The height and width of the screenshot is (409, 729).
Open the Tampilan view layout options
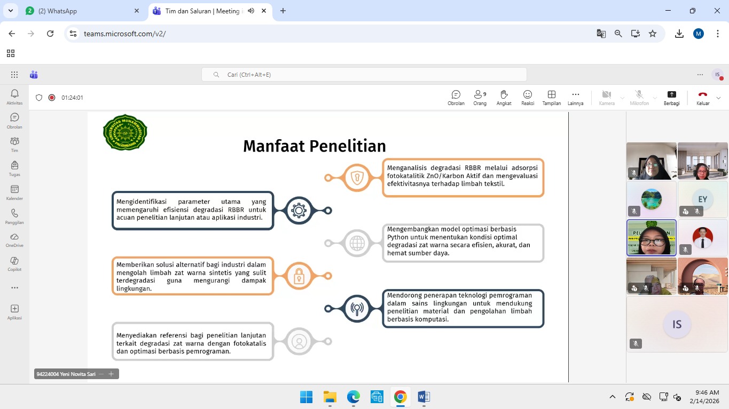[551, 97]
